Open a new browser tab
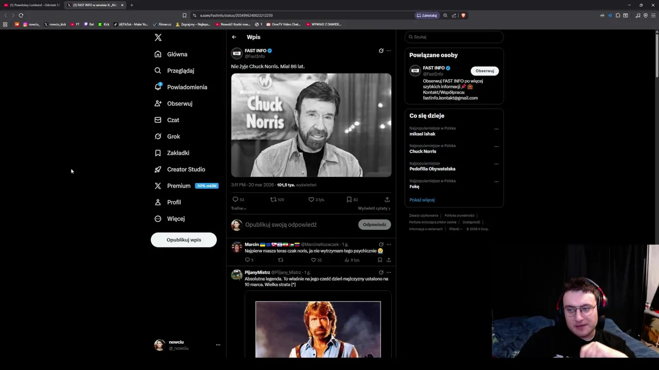The image size is (659, 370). (131, 5)
